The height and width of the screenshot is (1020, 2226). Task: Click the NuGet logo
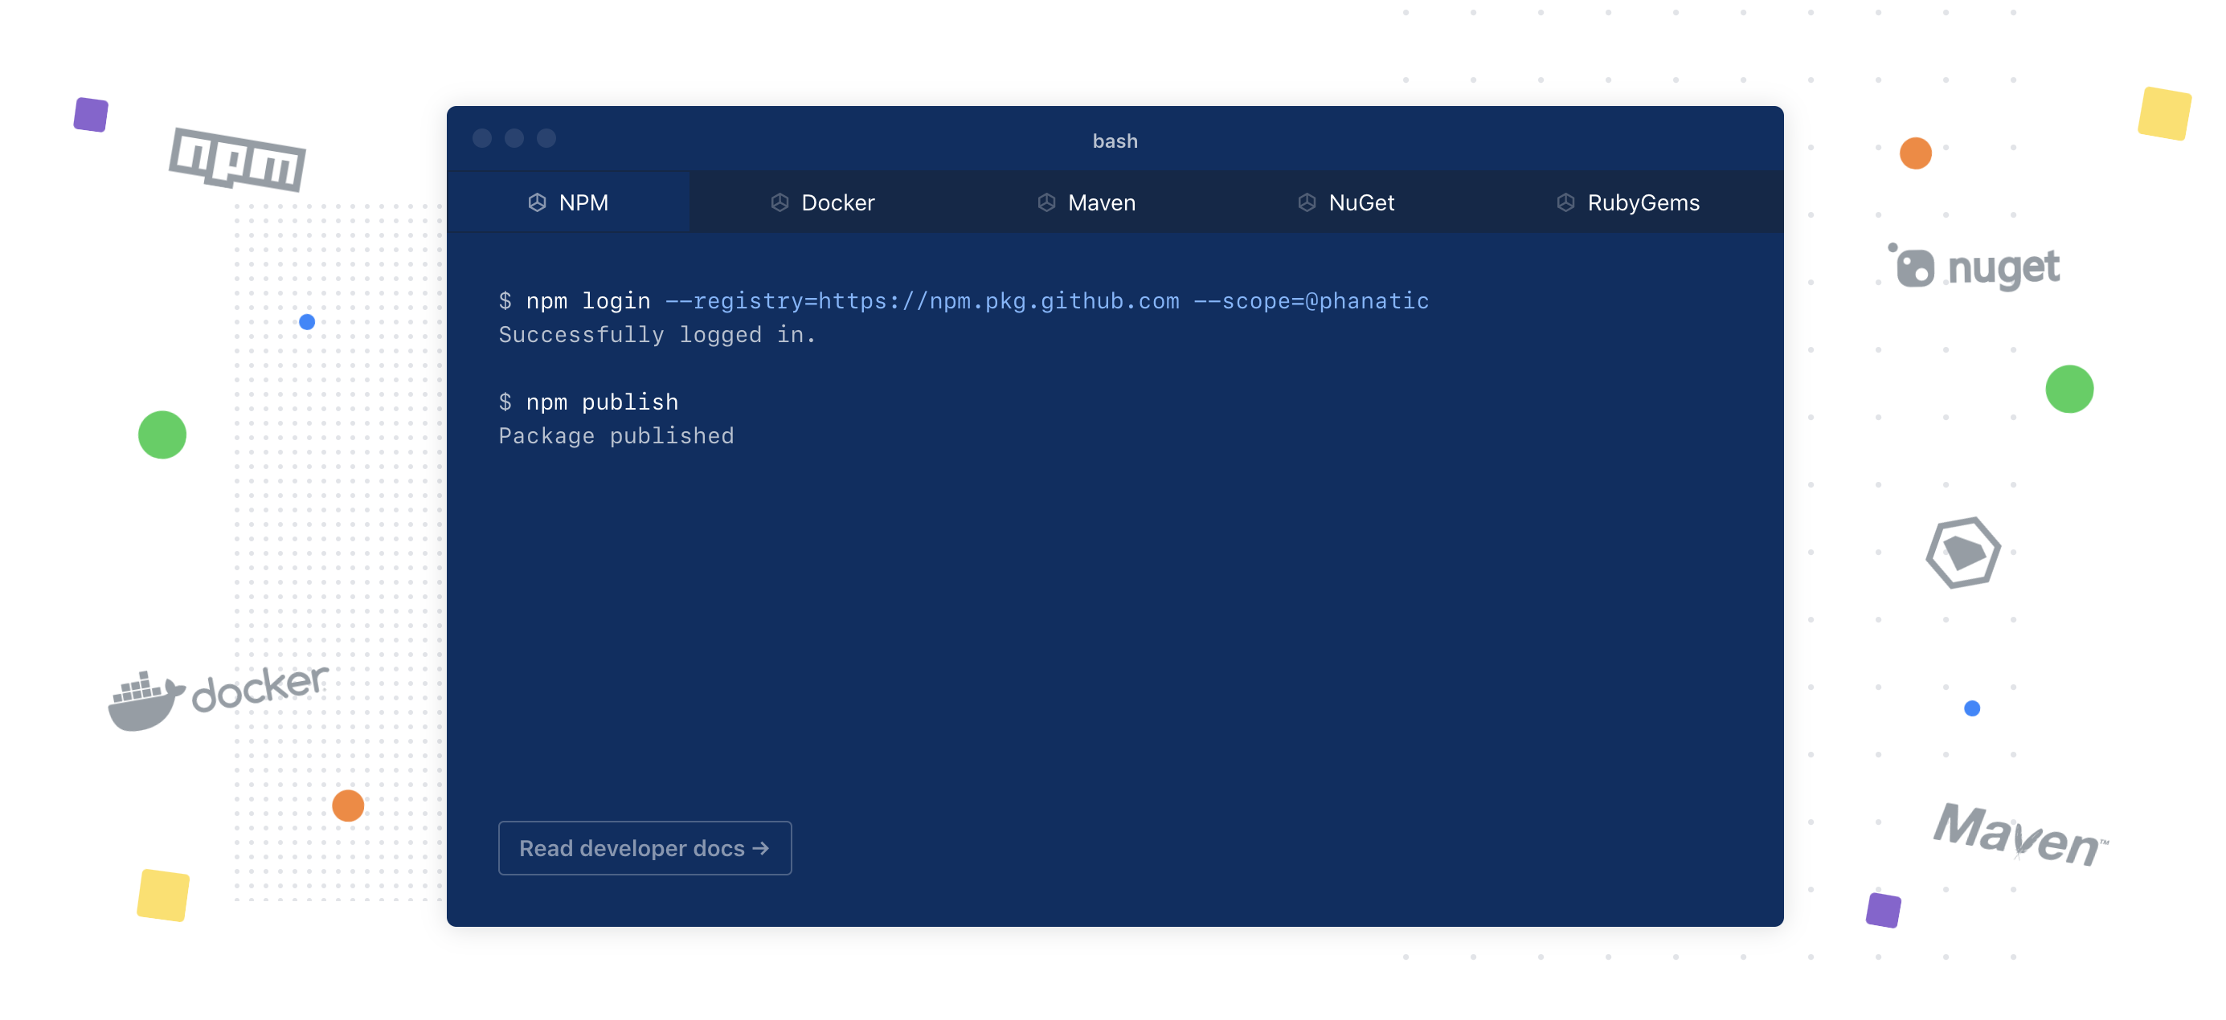tap(1975, 267)
